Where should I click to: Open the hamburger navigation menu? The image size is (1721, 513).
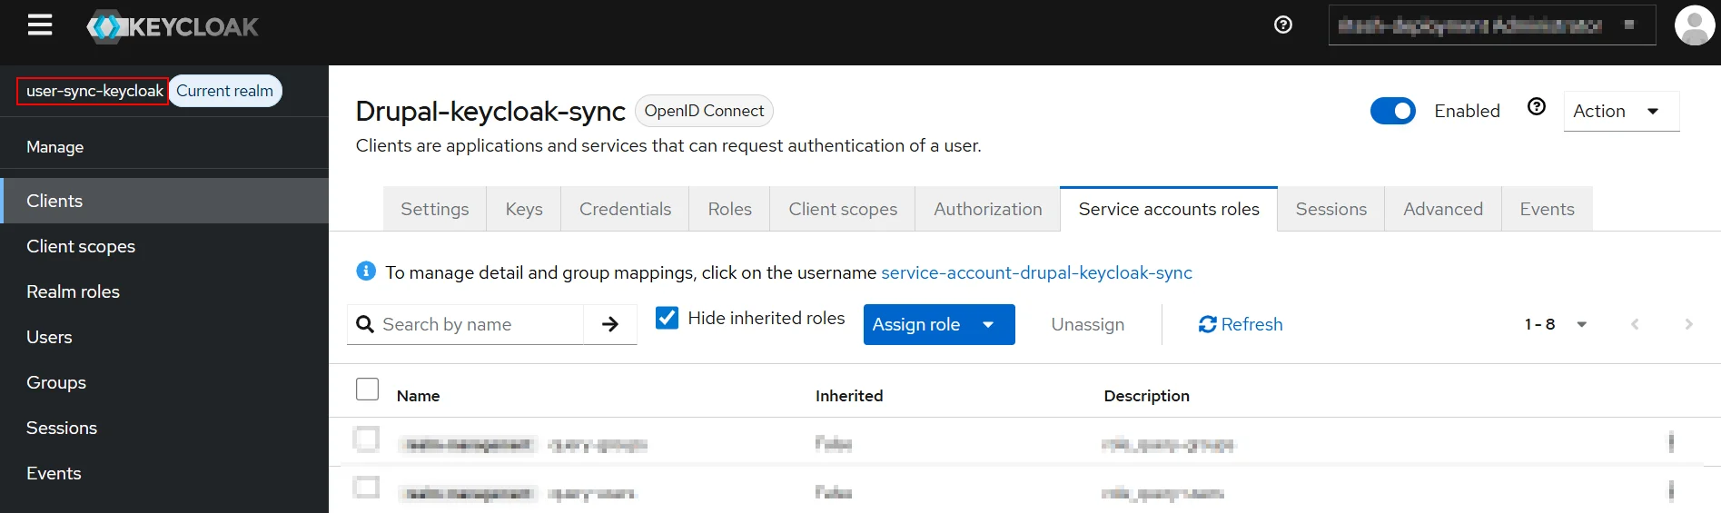pyautogui.click(x=39, y=25)
